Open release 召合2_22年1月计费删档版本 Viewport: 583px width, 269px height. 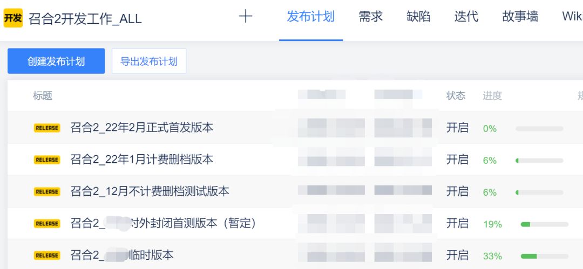[141, 160]
